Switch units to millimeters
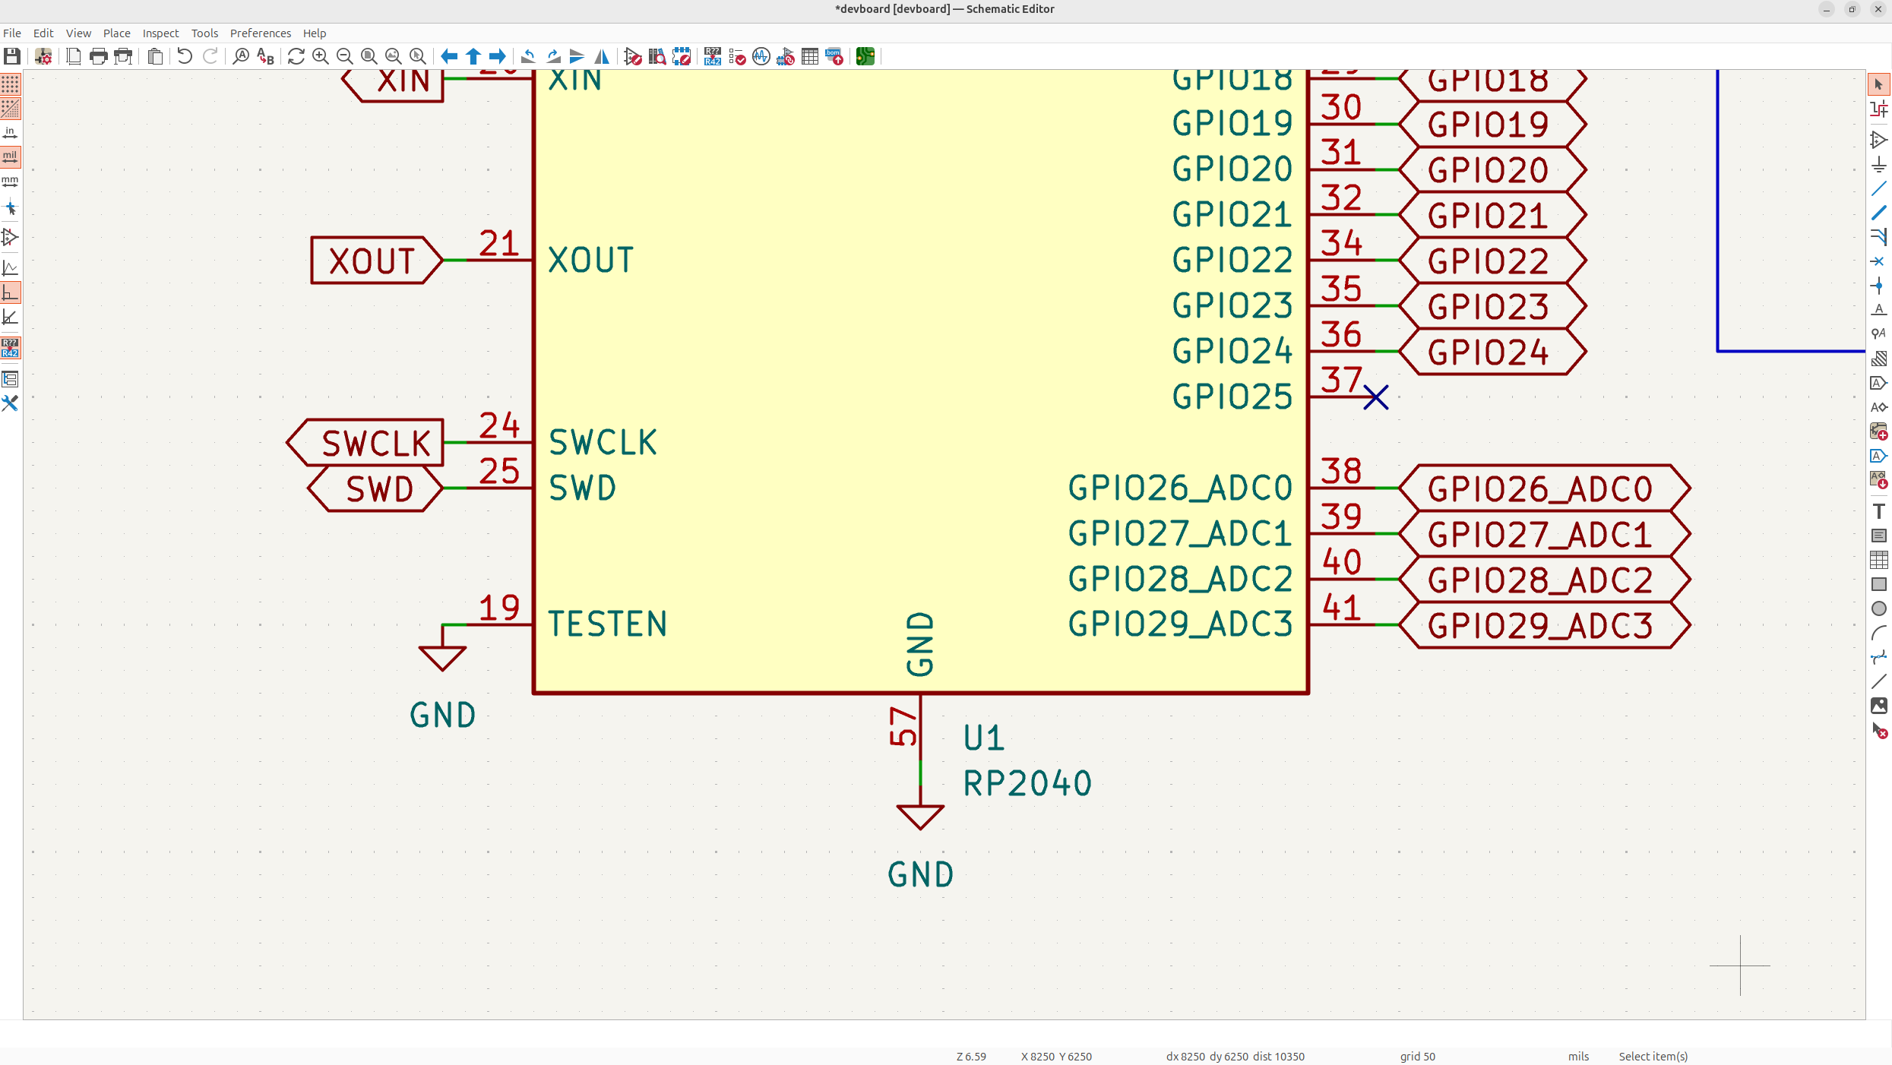Screen dimensions: 1892x1065 (11, 182)
